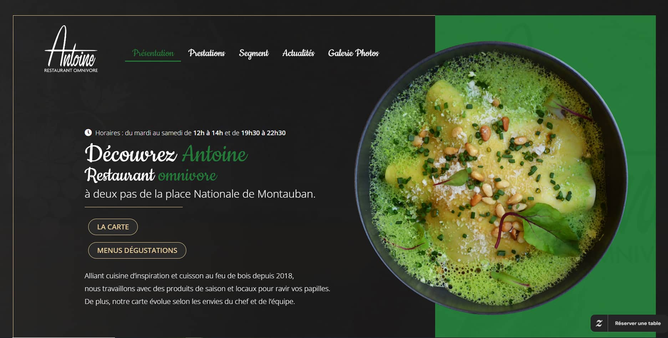668x338 pixels.
Task: Click the Zenchef icon in reservation widget
Action: point(599,323)
